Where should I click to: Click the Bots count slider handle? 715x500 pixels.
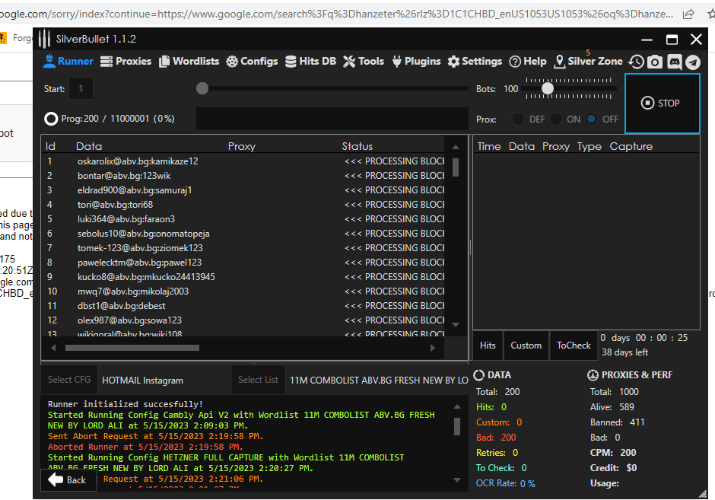pos(548,88)
